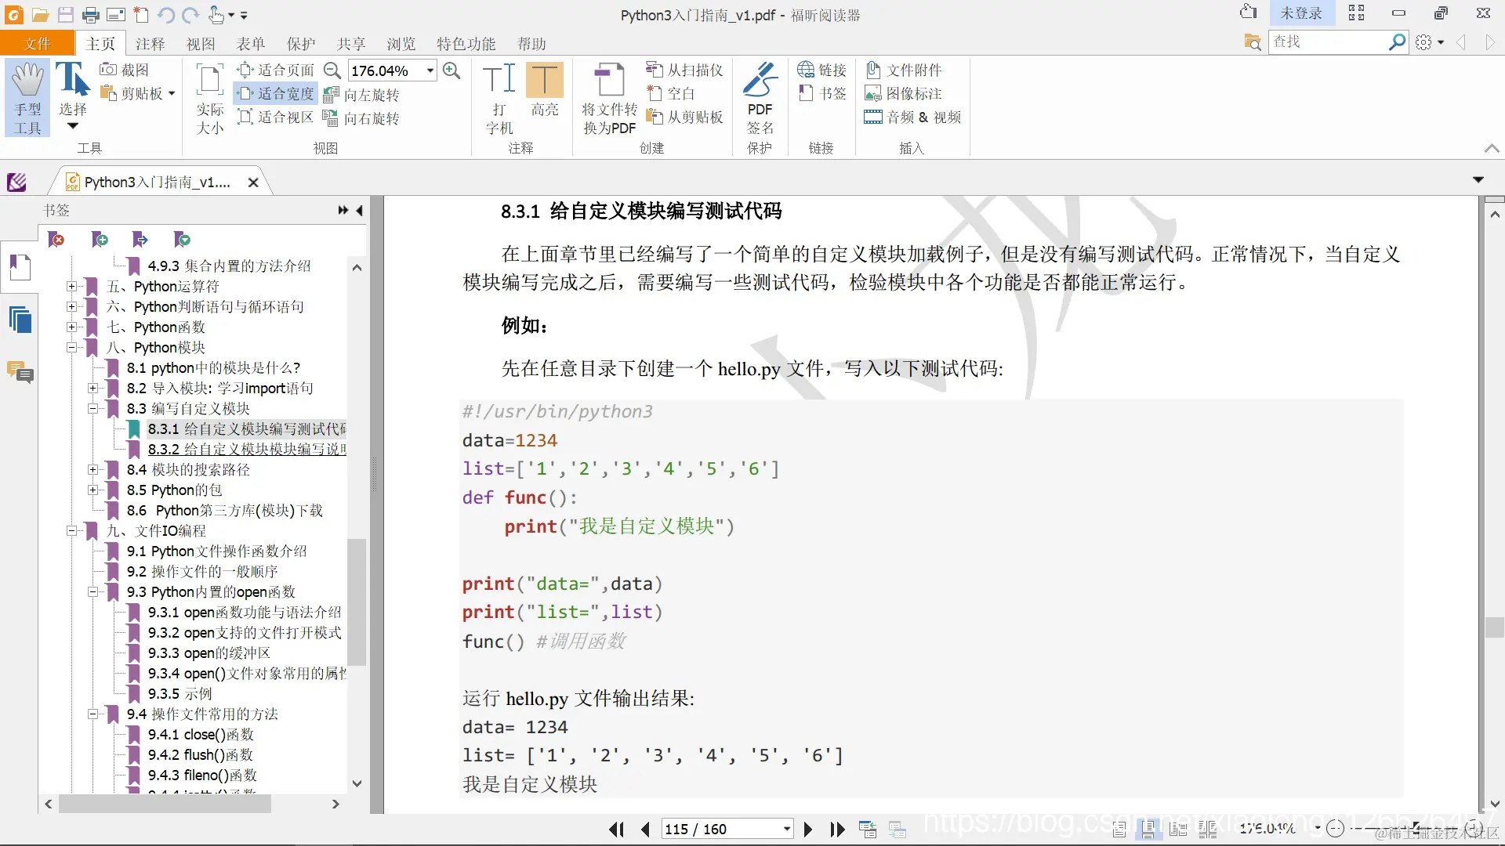Open the 注释 ribbon tab
This screenshot has width=1505, height=846.
pyautogui.click(x=150, y=44)
